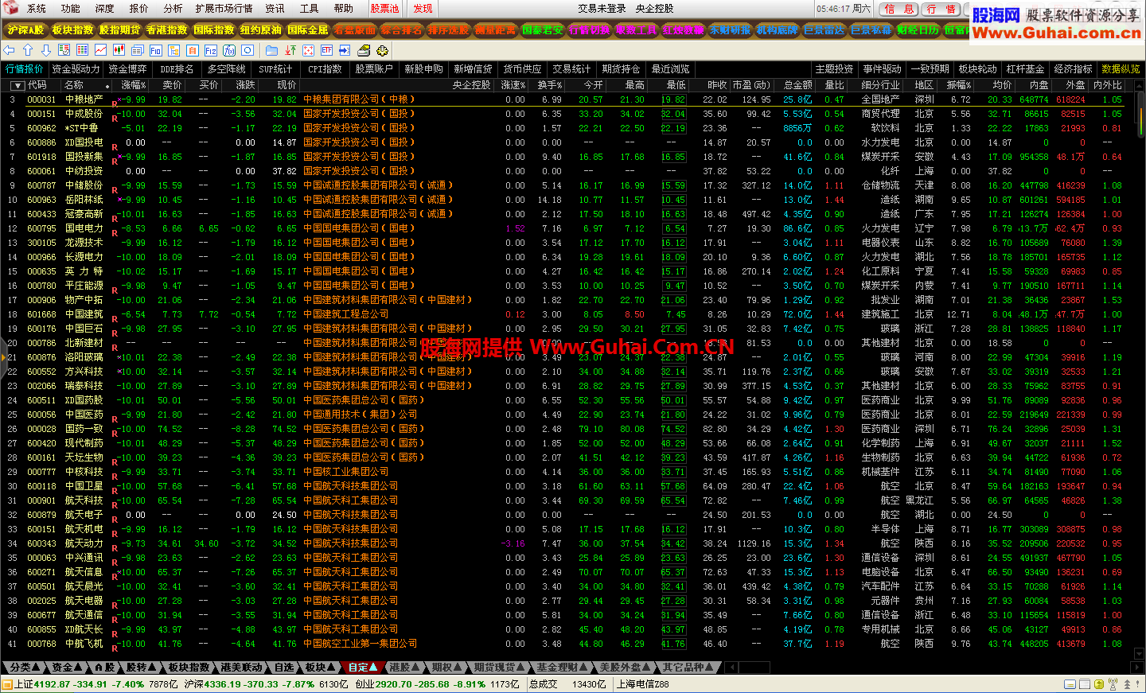1146x693 pixels.
Task: Click the status bar lock icon
Action: coord(1098,684)
